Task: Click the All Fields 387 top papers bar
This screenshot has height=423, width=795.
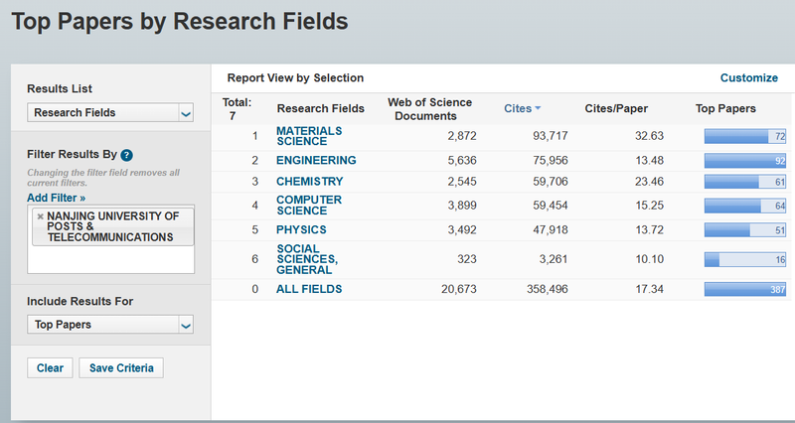Action: 745,289
